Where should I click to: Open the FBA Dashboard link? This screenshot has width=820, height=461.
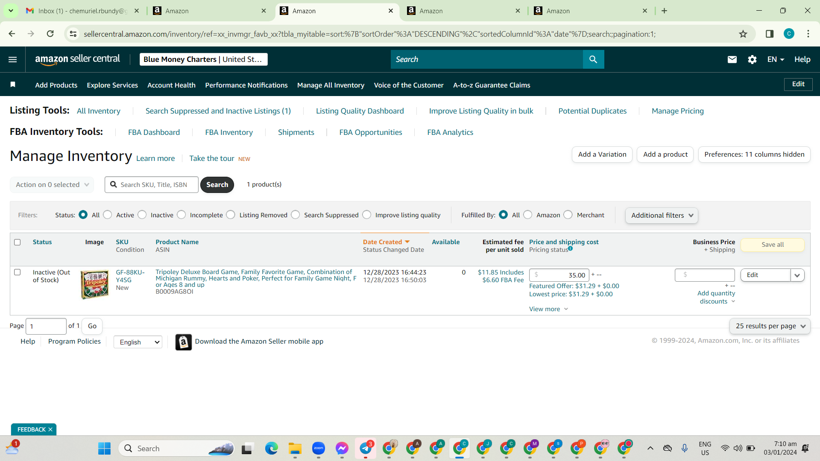tap(154, 132)
